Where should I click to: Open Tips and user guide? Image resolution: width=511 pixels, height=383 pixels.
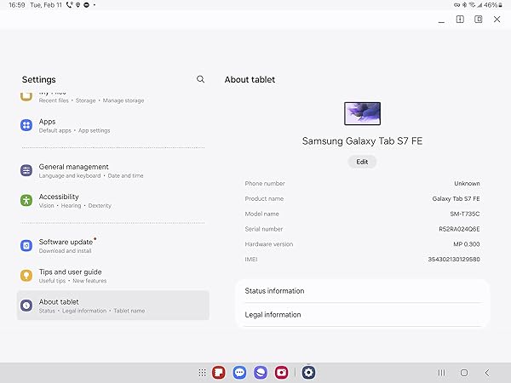[x=112, y=276]
